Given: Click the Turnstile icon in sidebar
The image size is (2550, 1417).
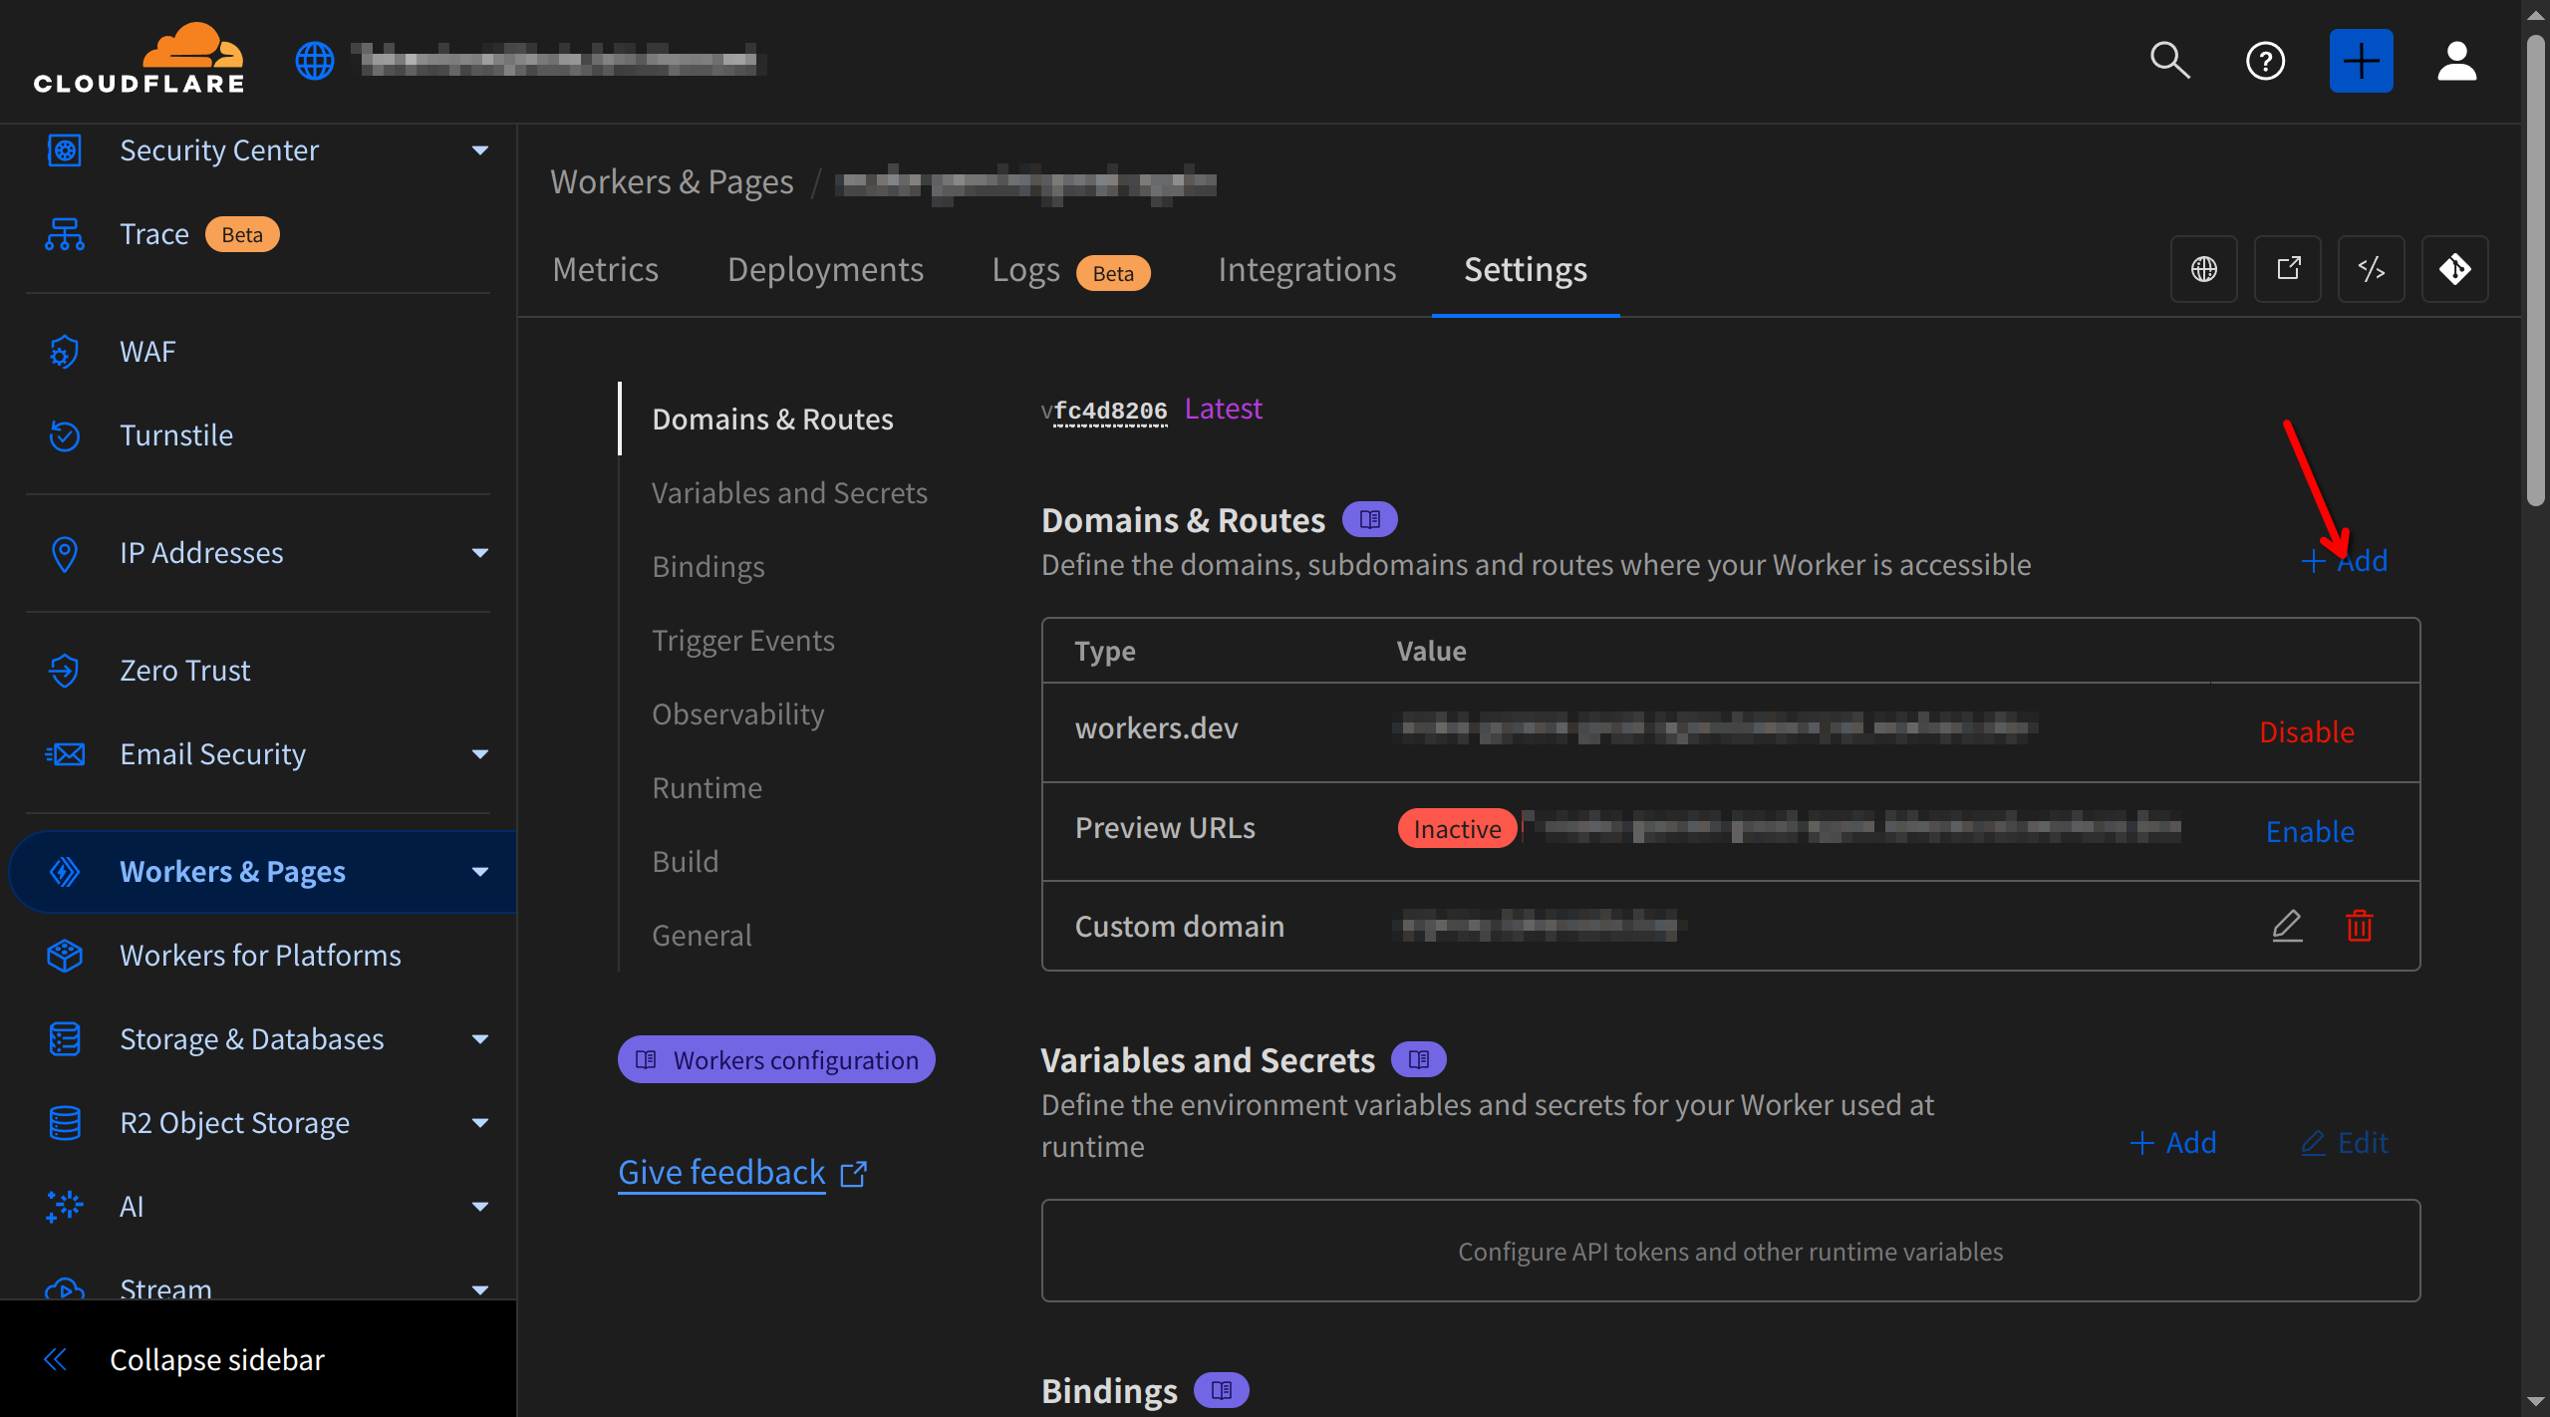Looking at the screenshot, I should tap(65, 435).
